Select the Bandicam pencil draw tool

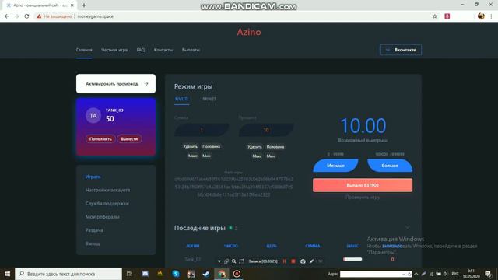click(x=311, y=261)
